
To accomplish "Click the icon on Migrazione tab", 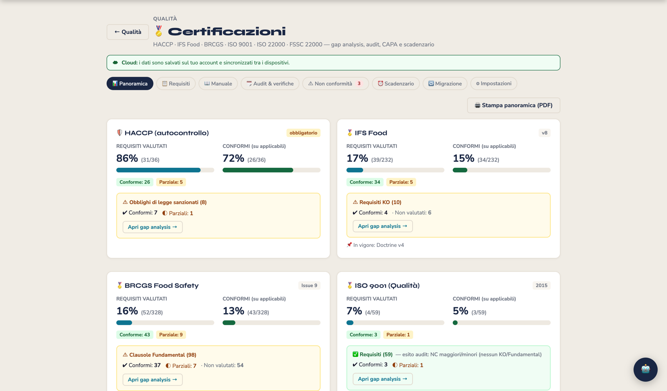I will click(x=431, y=84).
